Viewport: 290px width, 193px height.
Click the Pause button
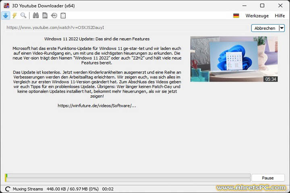[x=268, y=178]
